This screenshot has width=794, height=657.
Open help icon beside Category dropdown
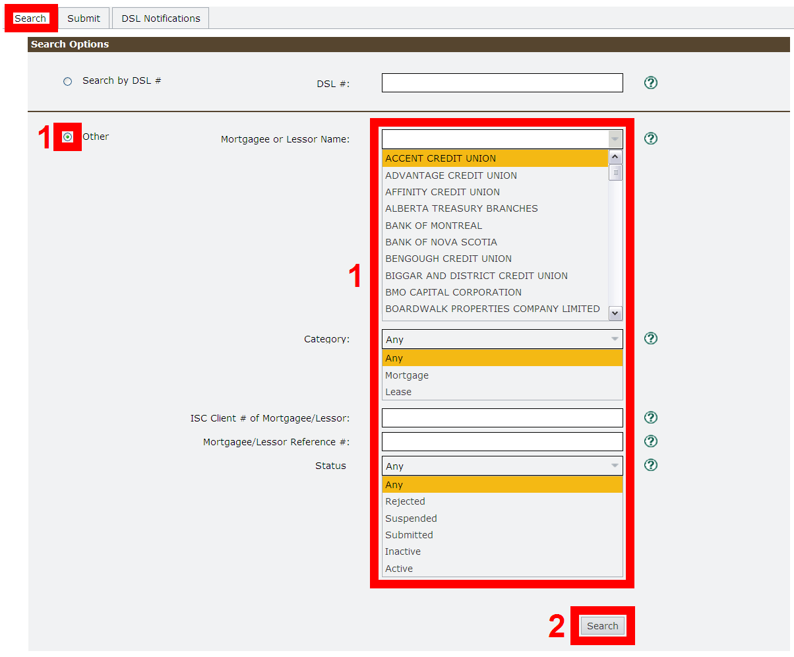tap(651, 338)
